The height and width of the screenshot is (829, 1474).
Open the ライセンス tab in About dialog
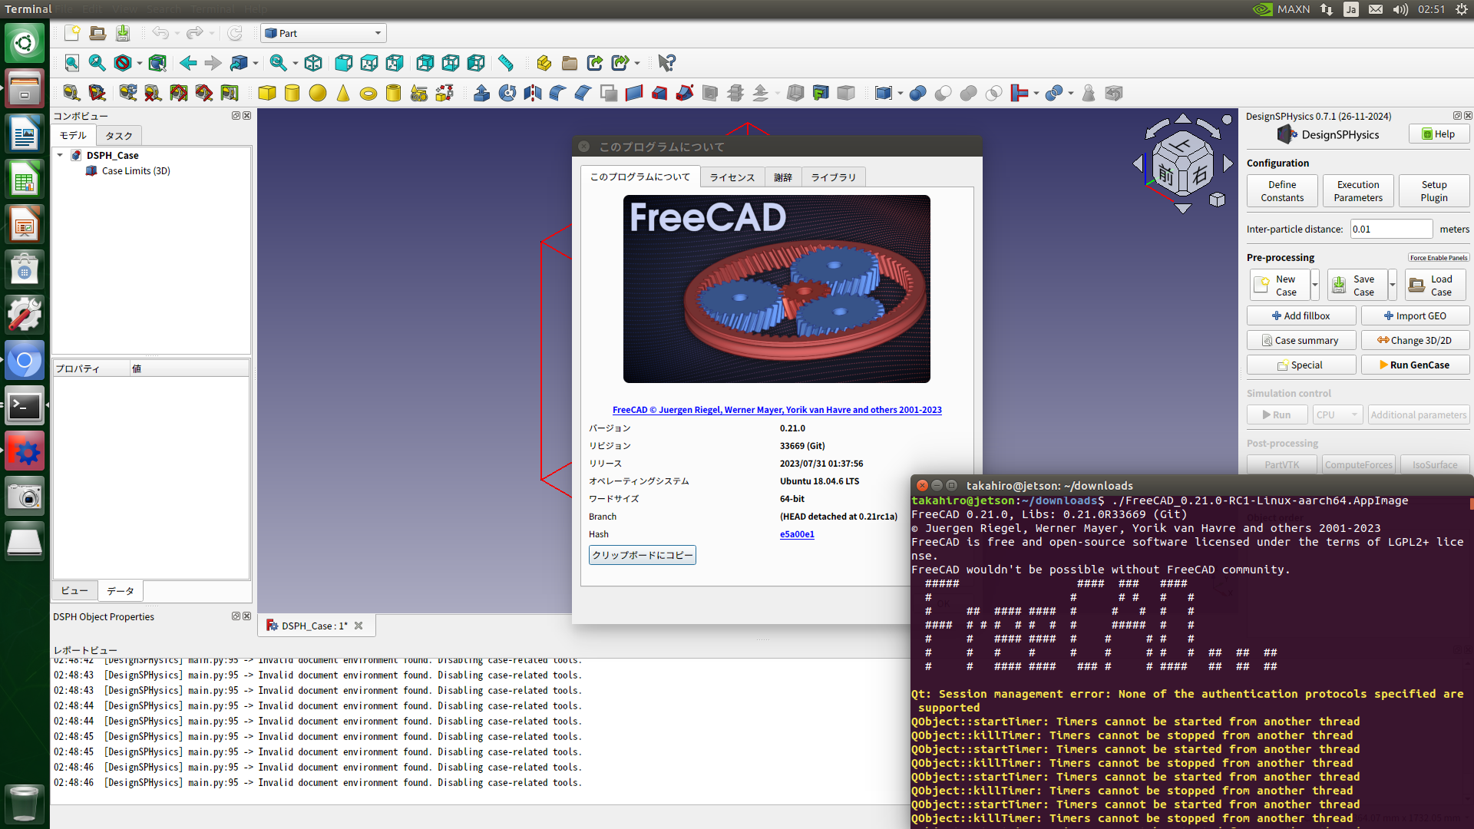pyautogui.click(x=732, y=177)
